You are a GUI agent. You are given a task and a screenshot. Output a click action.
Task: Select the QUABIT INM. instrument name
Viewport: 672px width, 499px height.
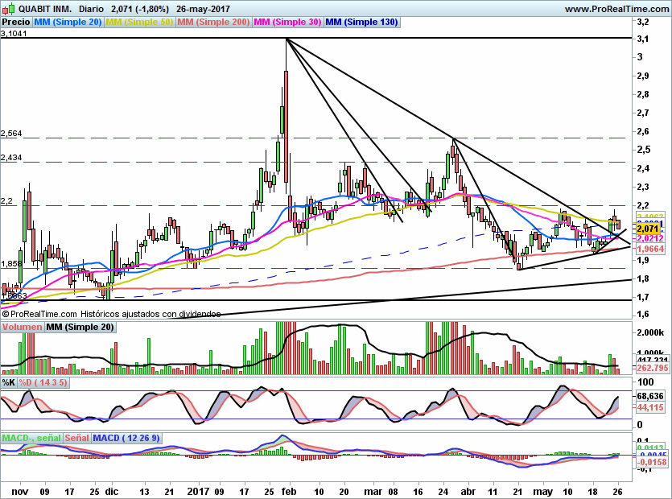click(x=45, y=9)
